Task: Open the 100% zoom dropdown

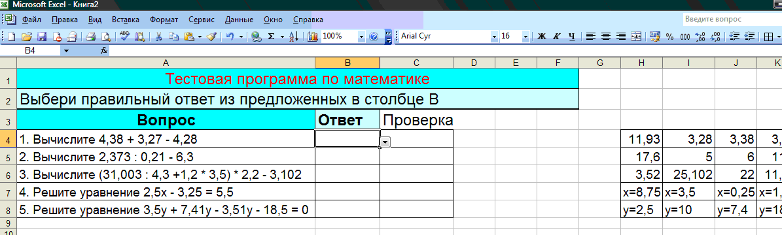Action: pyautogui.click(x=362, y=37)
